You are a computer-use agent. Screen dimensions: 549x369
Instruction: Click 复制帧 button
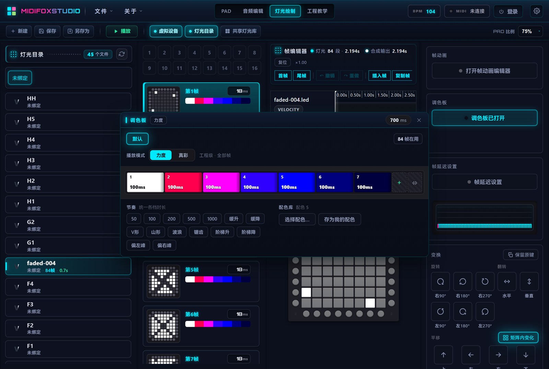402,76
